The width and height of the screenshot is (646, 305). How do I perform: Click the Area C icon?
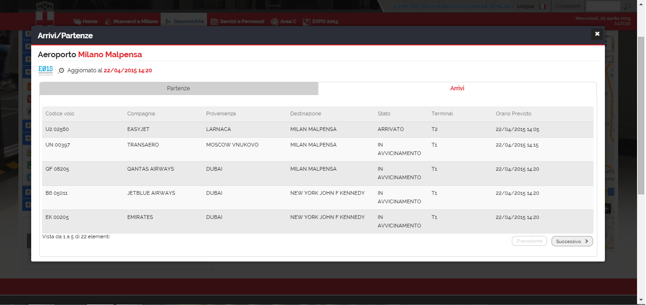pyautogui.click(x=275, y=22)
